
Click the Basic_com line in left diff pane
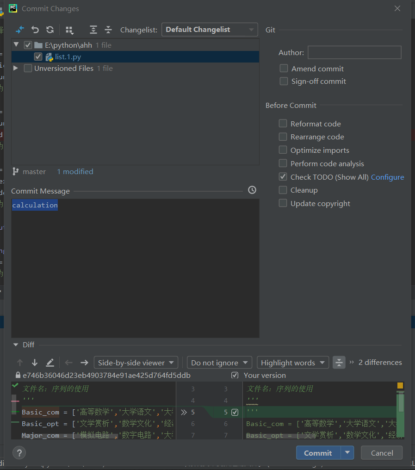[97, 412]
